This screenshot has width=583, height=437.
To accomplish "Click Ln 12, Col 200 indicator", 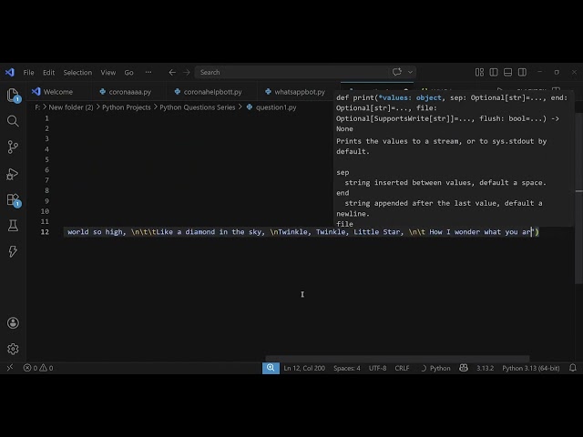I will [304, 368].
